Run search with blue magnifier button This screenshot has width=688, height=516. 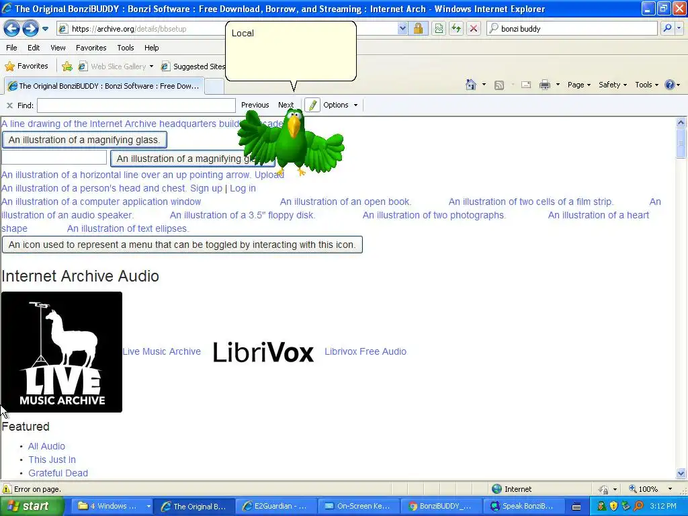[667, 28]
